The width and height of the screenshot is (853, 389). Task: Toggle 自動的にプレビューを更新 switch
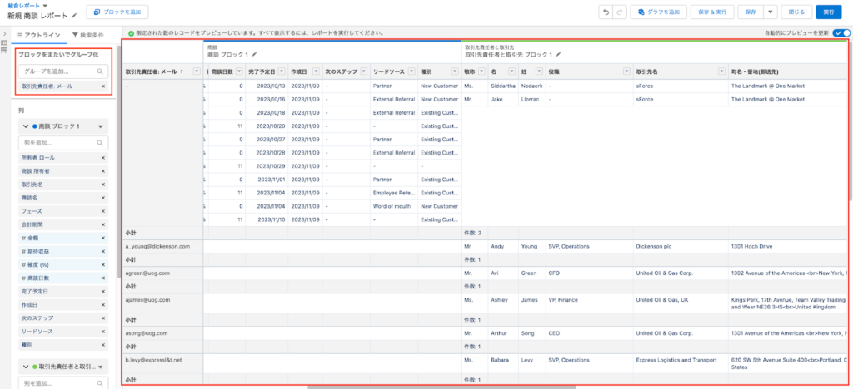tap(841, 33)
